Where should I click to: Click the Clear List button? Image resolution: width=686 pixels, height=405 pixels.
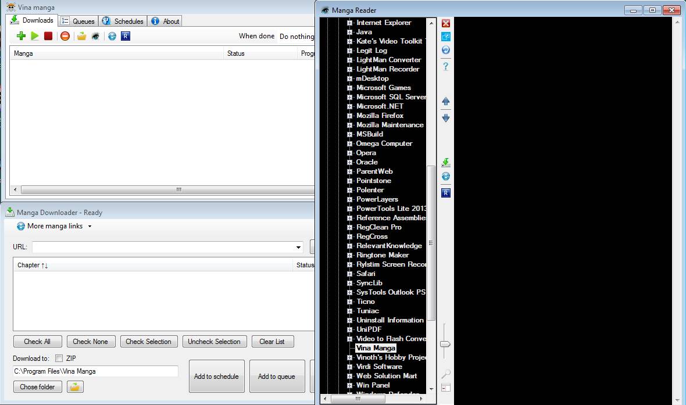[x=272, y=342]
